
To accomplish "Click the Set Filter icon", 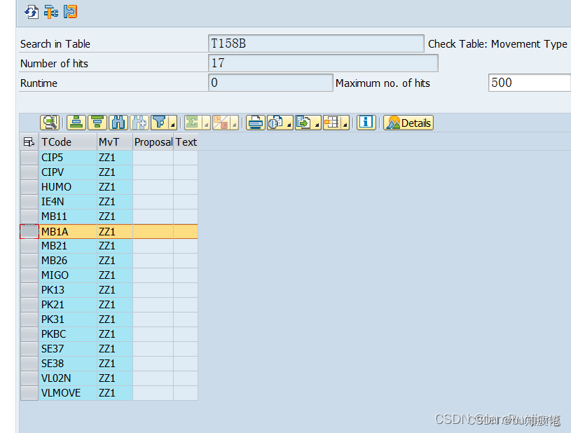I will point(160,122).
